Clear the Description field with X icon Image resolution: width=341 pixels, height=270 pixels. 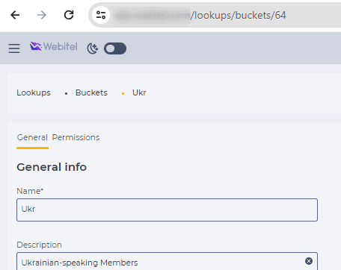pos(309,261)
